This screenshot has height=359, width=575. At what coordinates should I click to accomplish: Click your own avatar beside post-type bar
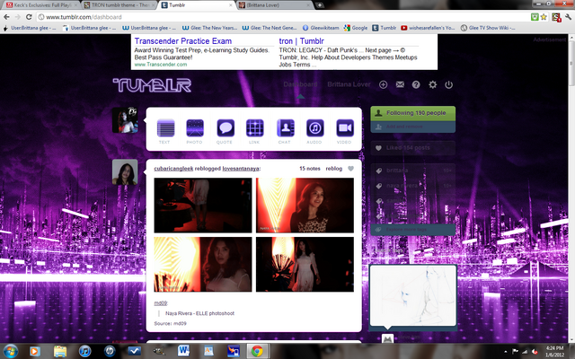pyautogui.click(x=125, y=120)
